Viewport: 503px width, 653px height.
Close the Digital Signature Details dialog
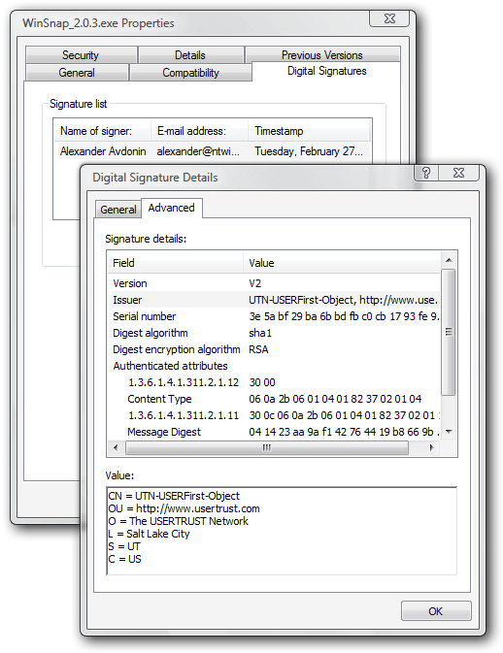458,173
